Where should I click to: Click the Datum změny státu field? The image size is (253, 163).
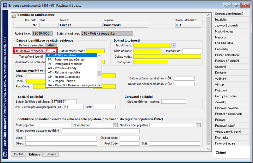(96, 51)
